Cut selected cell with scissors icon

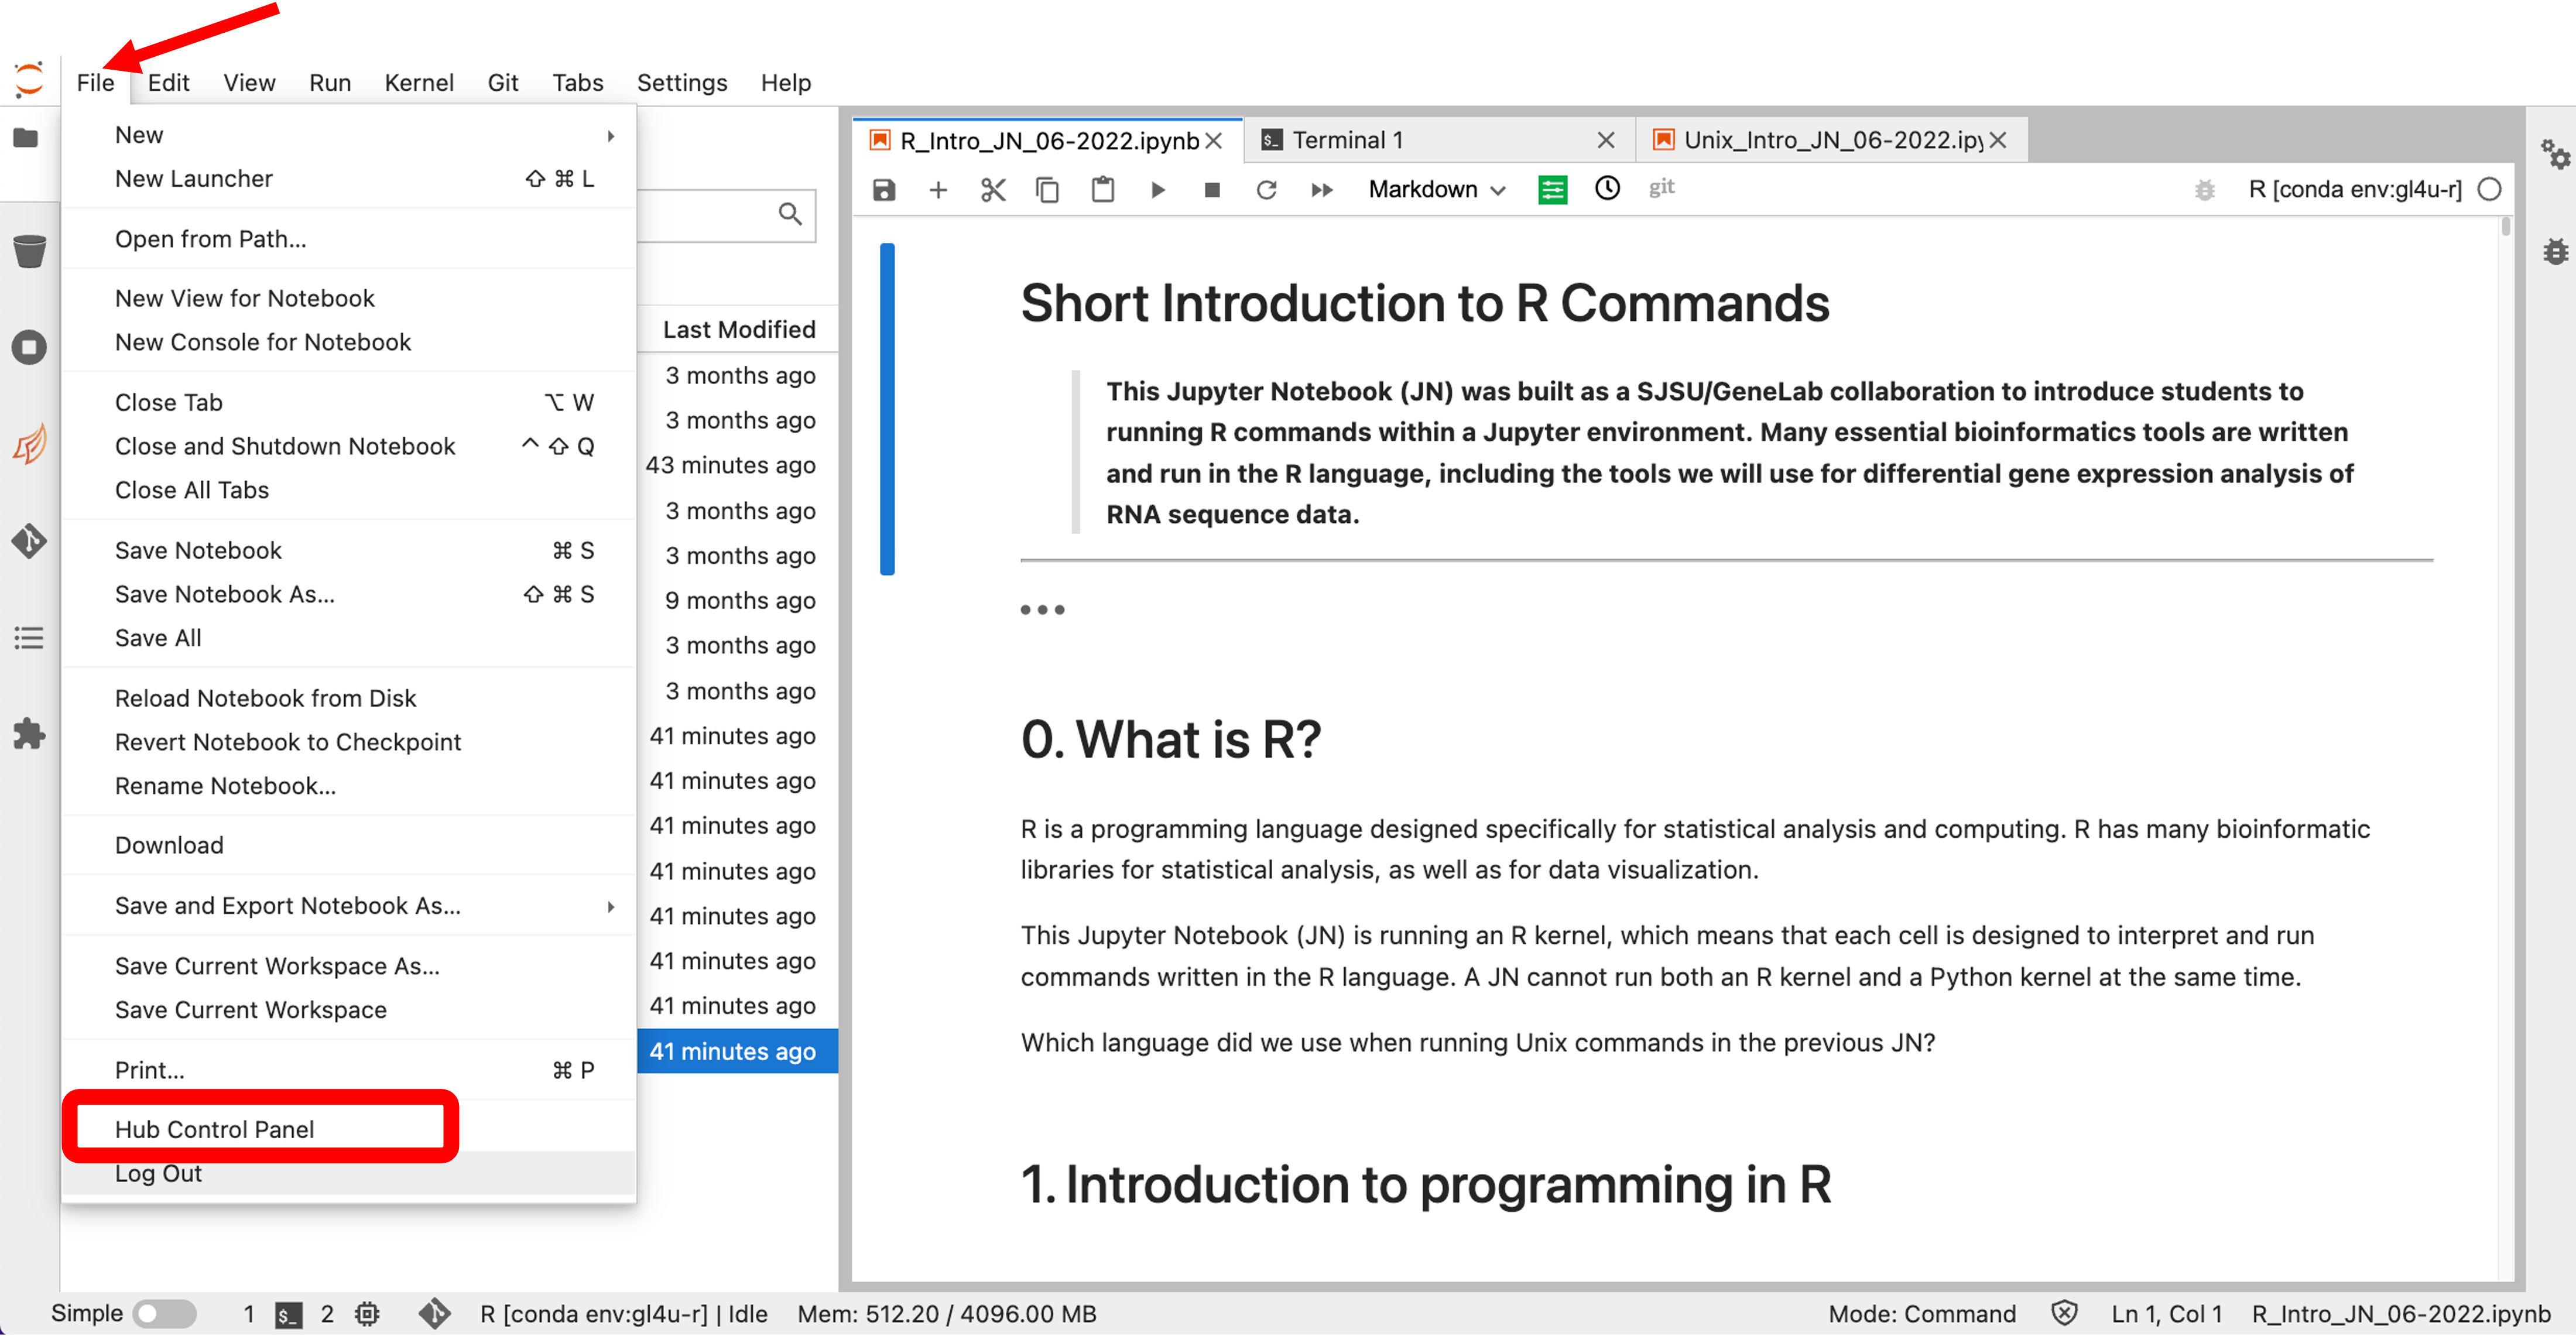tap(993, 190)
